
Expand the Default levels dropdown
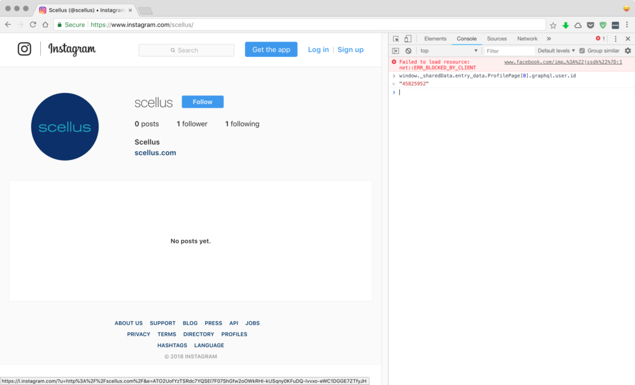556,51
